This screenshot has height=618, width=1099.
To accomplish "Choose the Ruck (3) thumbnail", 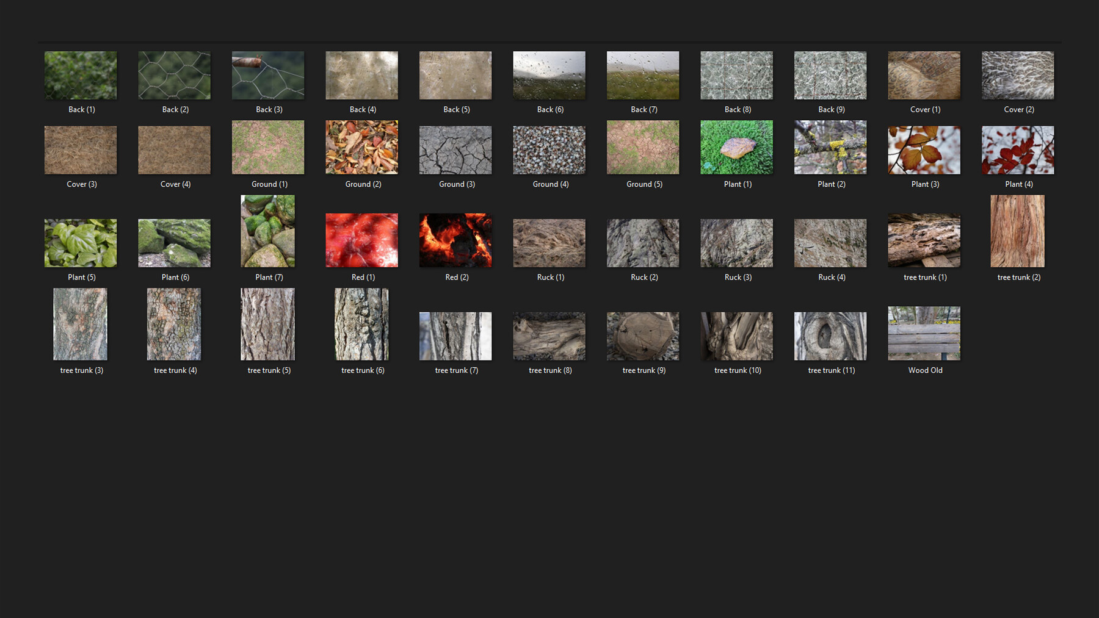I will tap(737, 243).
